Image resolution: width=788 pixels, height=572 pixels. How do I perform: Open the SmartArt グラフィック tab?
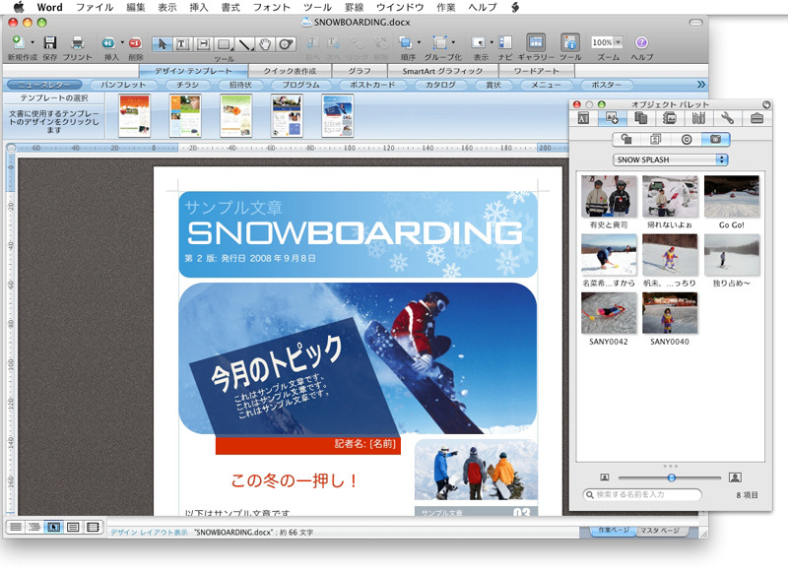(442, 71)
